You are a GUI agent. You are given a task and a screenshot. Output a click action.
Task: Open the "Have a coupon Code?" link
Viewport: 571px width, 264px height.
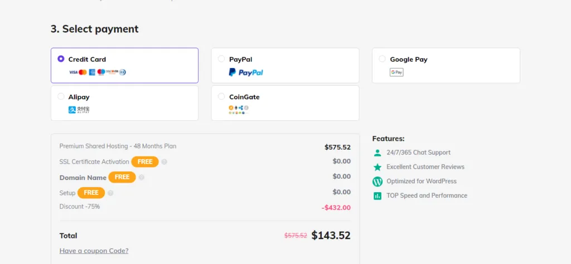coord(94,251)
